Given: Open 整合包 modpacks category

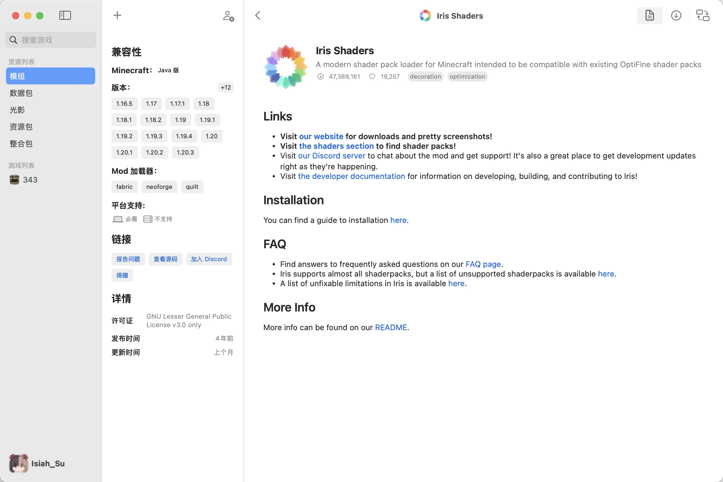Looking at the screenshot, I should [x=21, y=144].
